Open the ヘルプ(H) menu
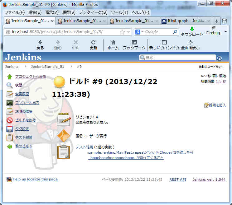The width and height of the screenshot is (232, 205). (140, 12)
